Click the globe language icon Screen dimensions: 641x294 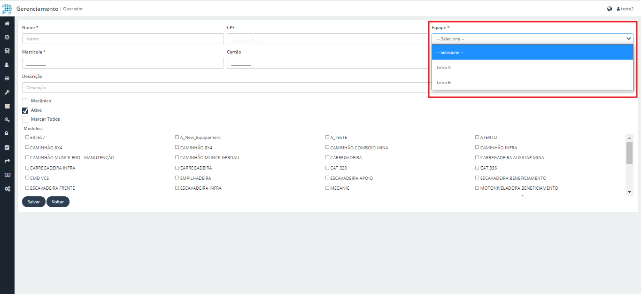coord(610,9)
